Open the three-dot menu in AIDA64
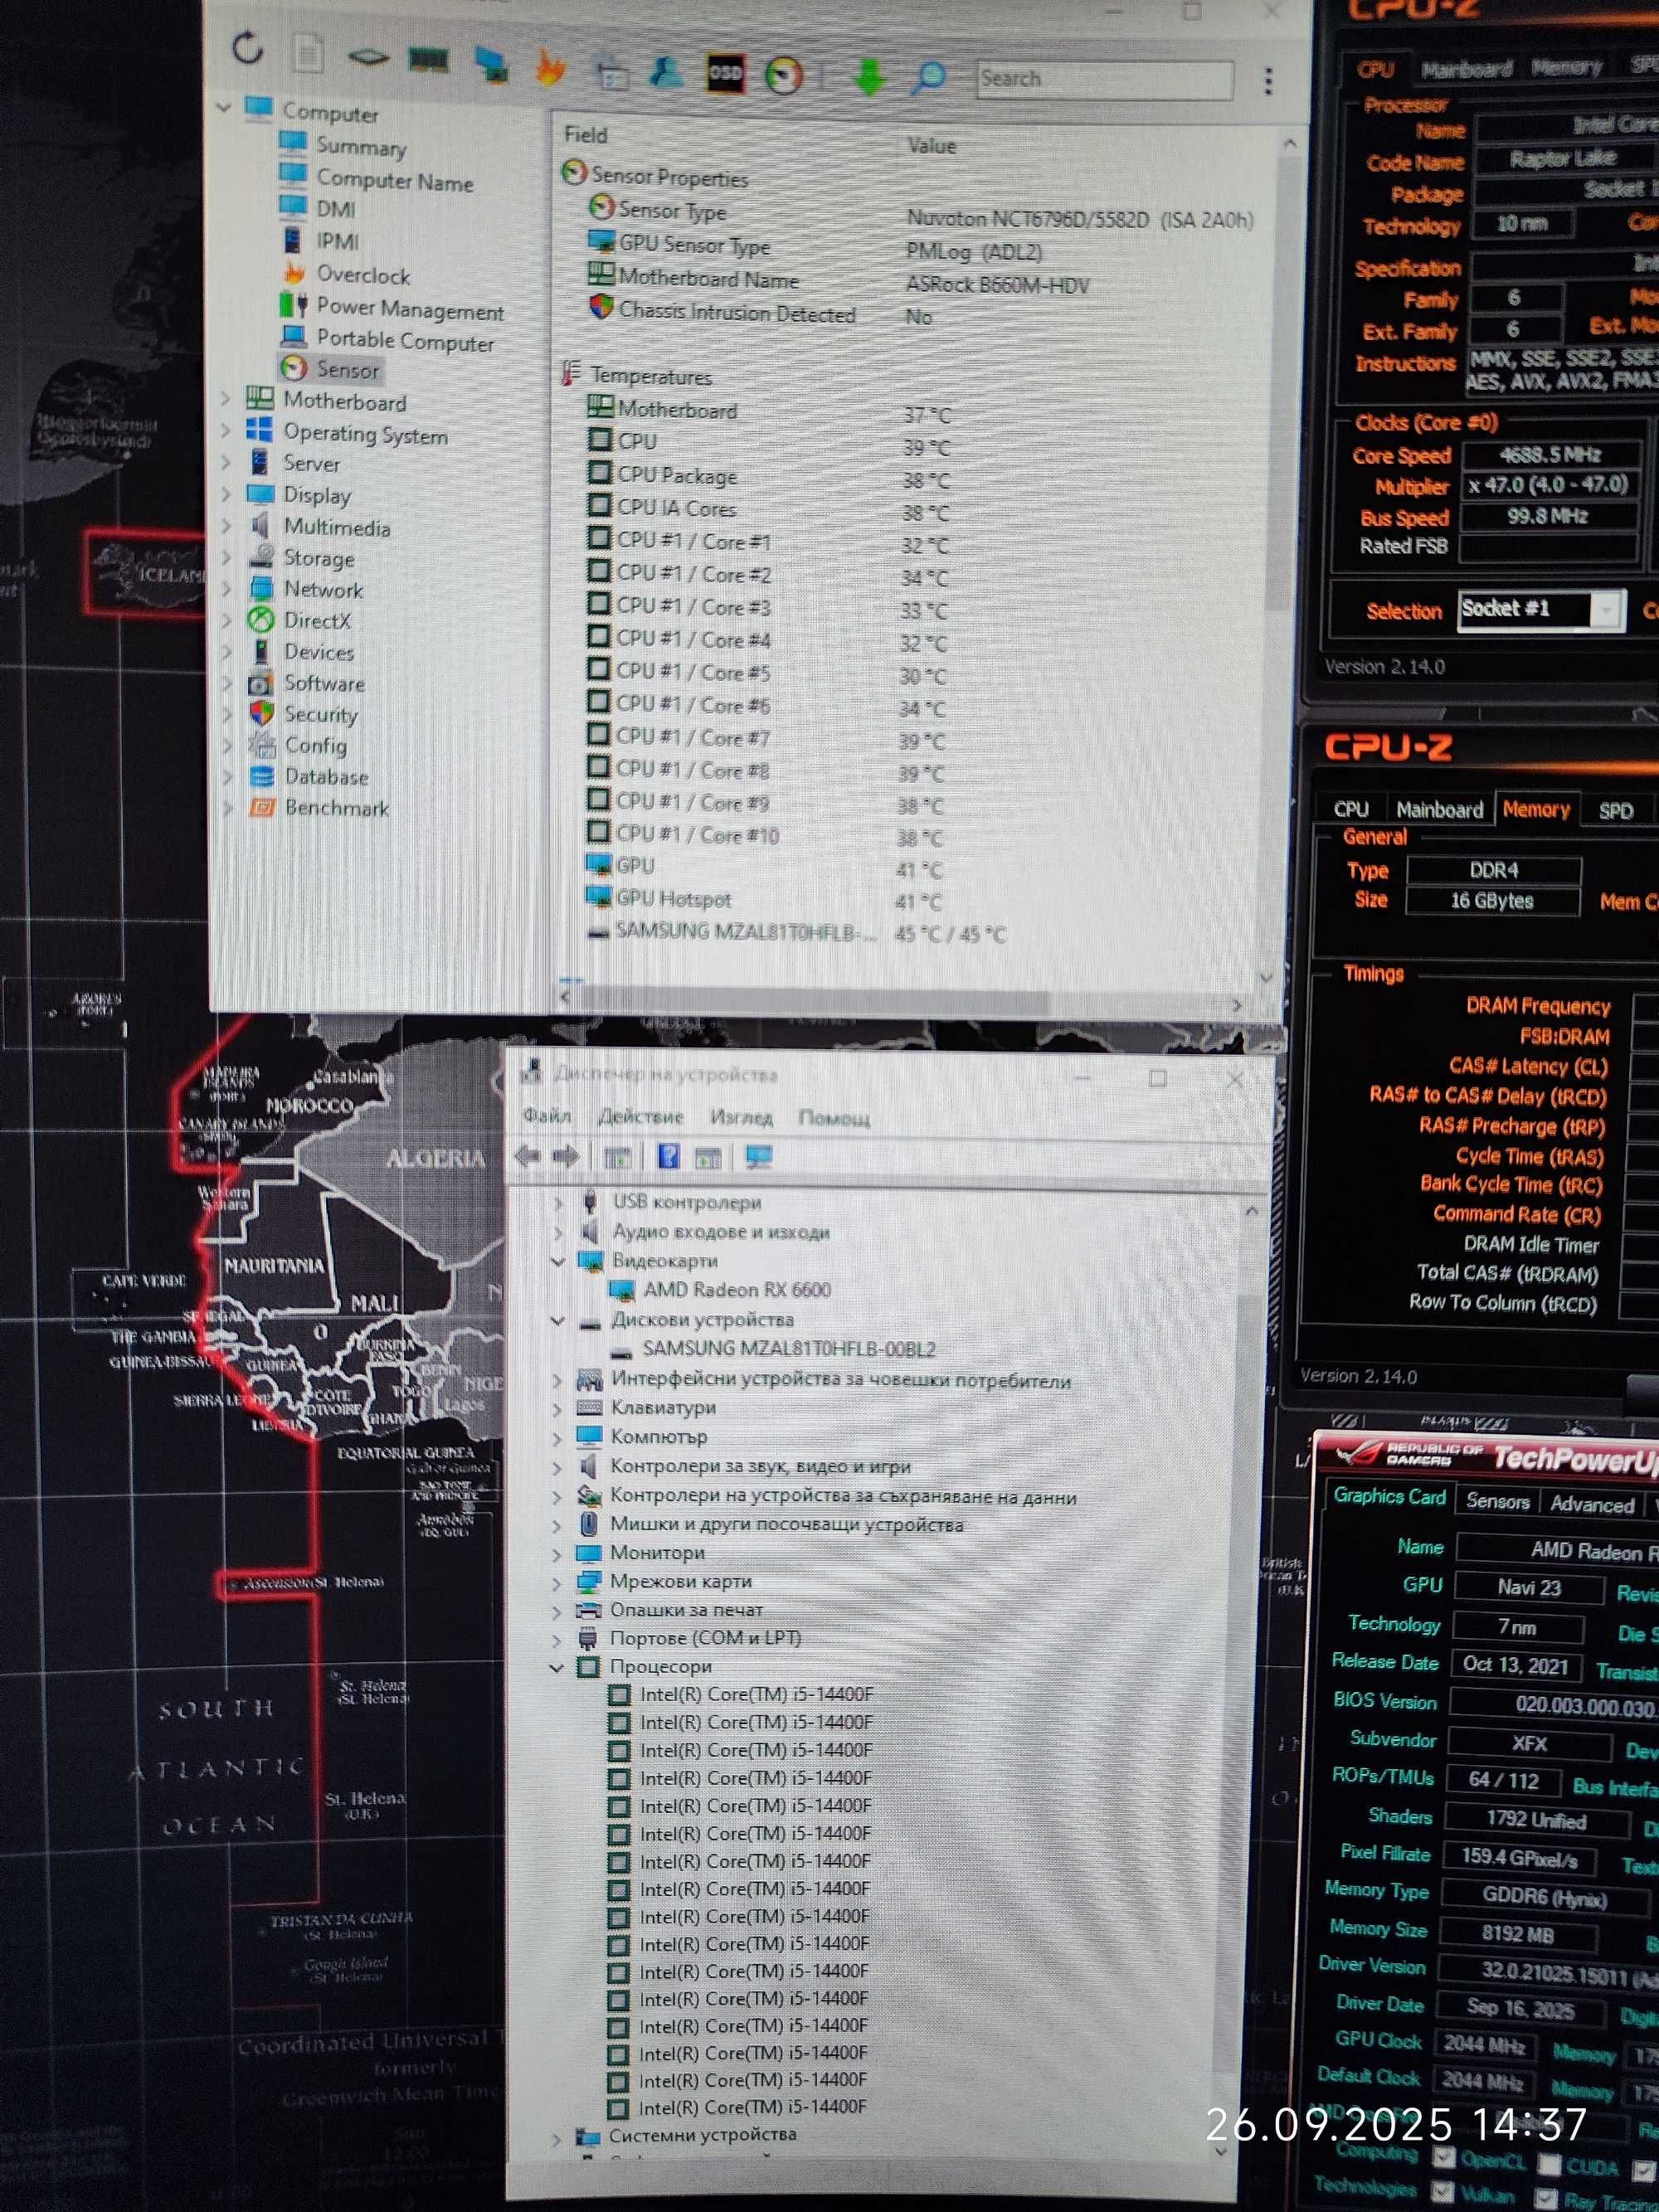Screen dimensions: 1659x2212 (x=1268, y=81)
